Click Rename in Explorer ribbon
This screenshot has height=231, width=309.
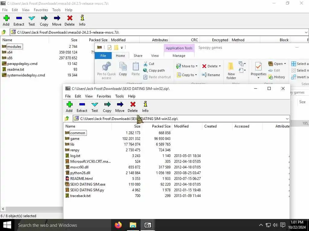[211, 75]
